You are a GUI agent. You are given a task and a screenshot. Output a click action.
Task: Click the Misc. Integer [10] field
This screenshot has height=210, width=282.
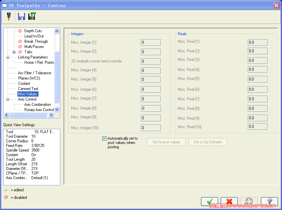(150, 128)
